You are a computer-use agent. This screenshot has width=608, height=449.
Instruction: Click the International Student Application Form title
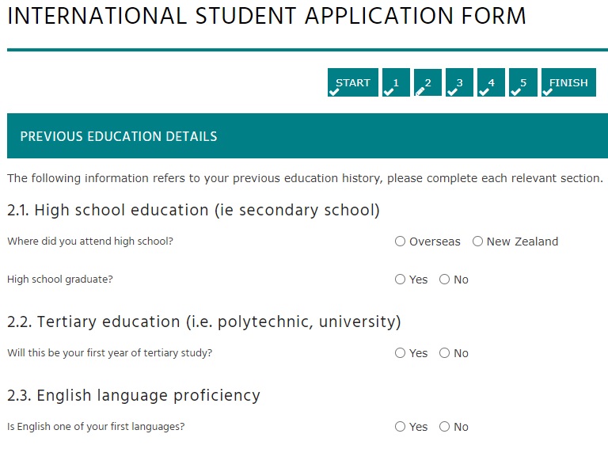click(267, 16)
